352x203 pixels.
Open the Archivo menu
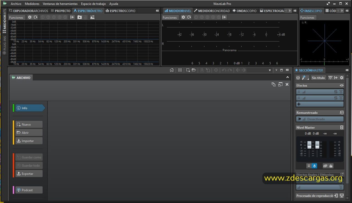pos(16,4)
